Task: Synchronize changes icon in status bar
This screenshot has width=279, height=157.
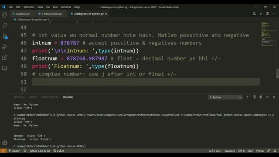Action: pyautogui.click(x=25, y=151)
